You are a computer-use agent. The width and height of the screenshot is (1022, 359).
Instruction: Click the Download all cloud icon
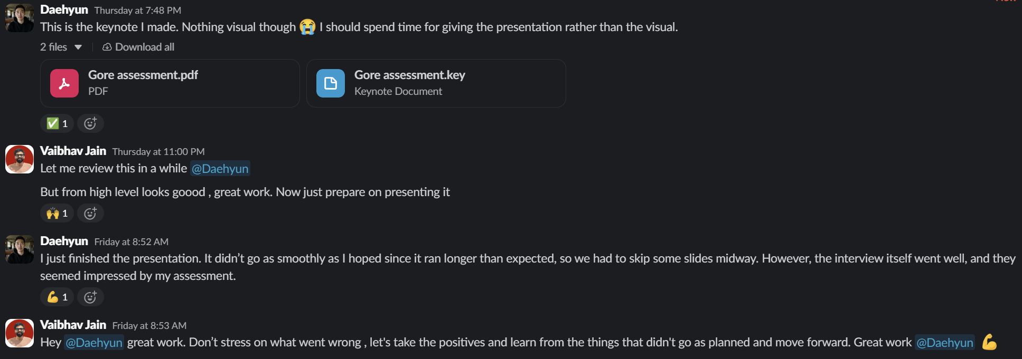point(107,47)
